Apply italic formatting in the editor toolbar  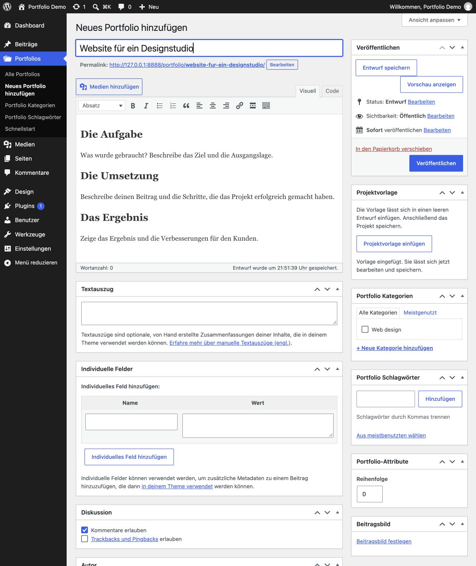(146, 106)
